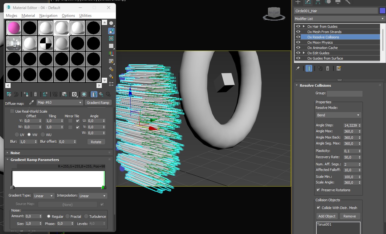Pin the modifier stack
The image size is (386, 234).
tap(298, 68)
